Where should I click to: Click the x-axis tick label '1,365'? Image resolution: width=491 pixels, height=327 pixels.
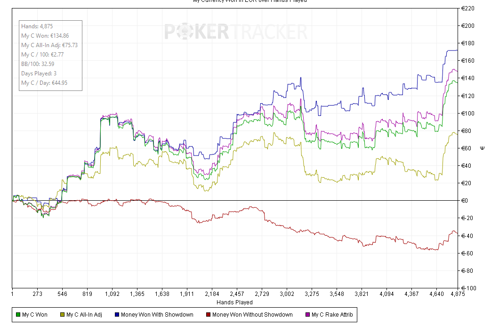(x=137, y=294)
